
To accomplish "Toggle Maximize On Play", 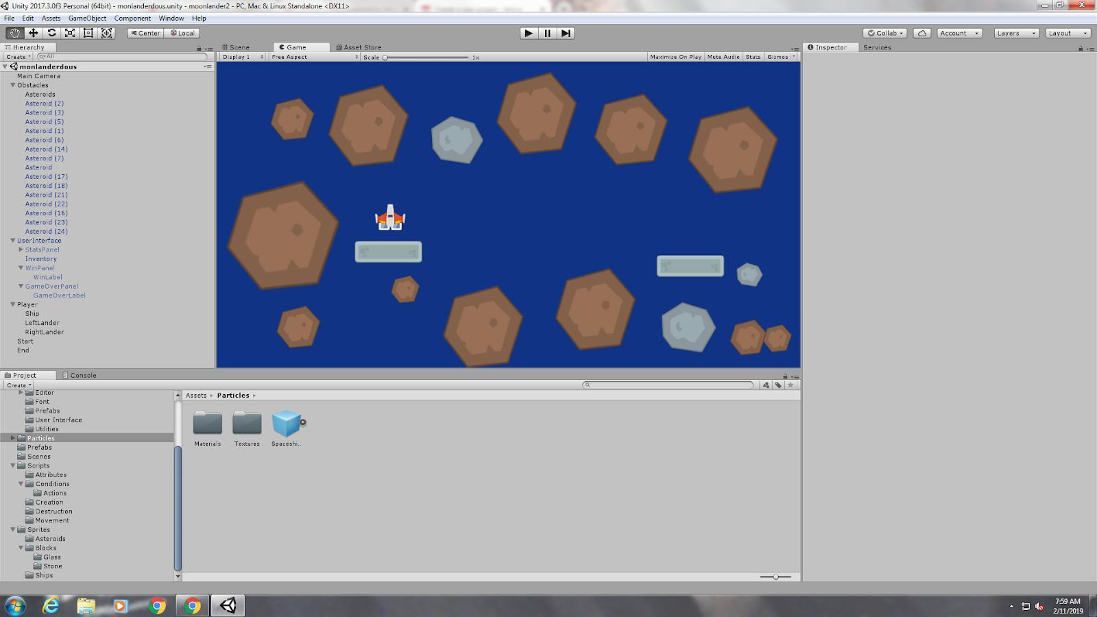I will [675, 57].
